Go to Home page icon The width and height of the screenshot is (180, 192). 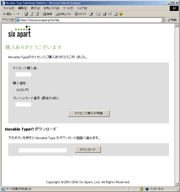(x=37, y=14)
